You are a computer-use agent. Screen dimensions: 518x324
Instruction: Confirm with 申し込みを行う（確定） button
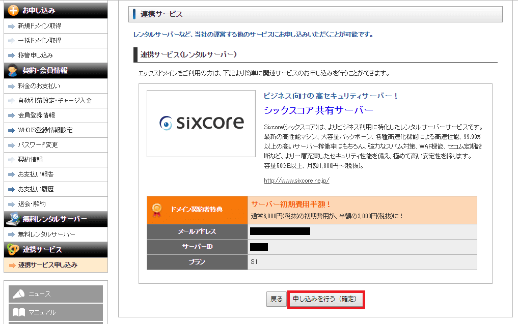click(x=326, y=299)
